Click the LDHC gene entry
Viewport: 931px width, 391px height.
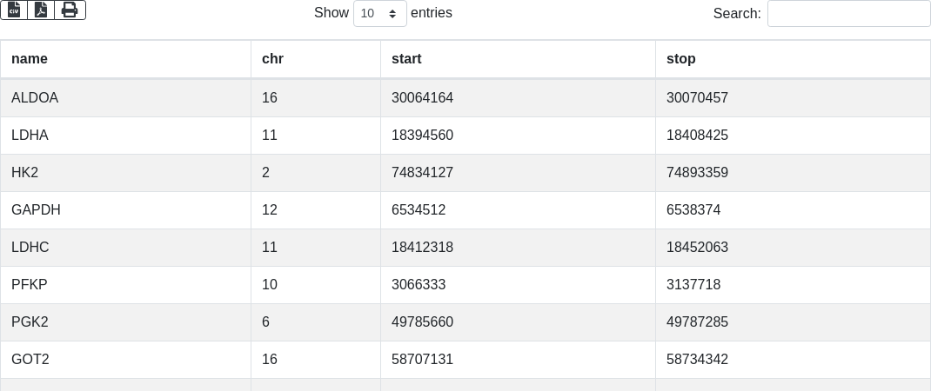30,248
